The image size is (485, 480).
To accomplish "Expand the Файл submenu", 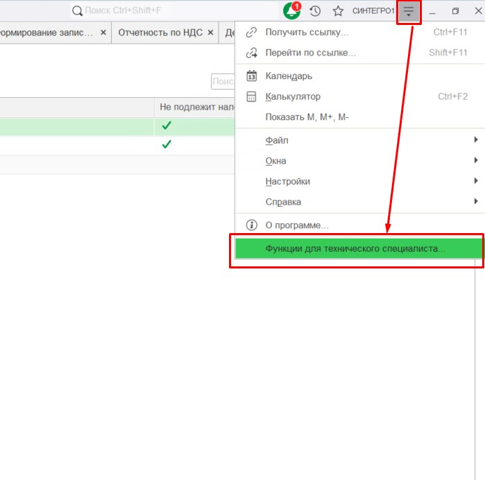I will tap(277, 141).
